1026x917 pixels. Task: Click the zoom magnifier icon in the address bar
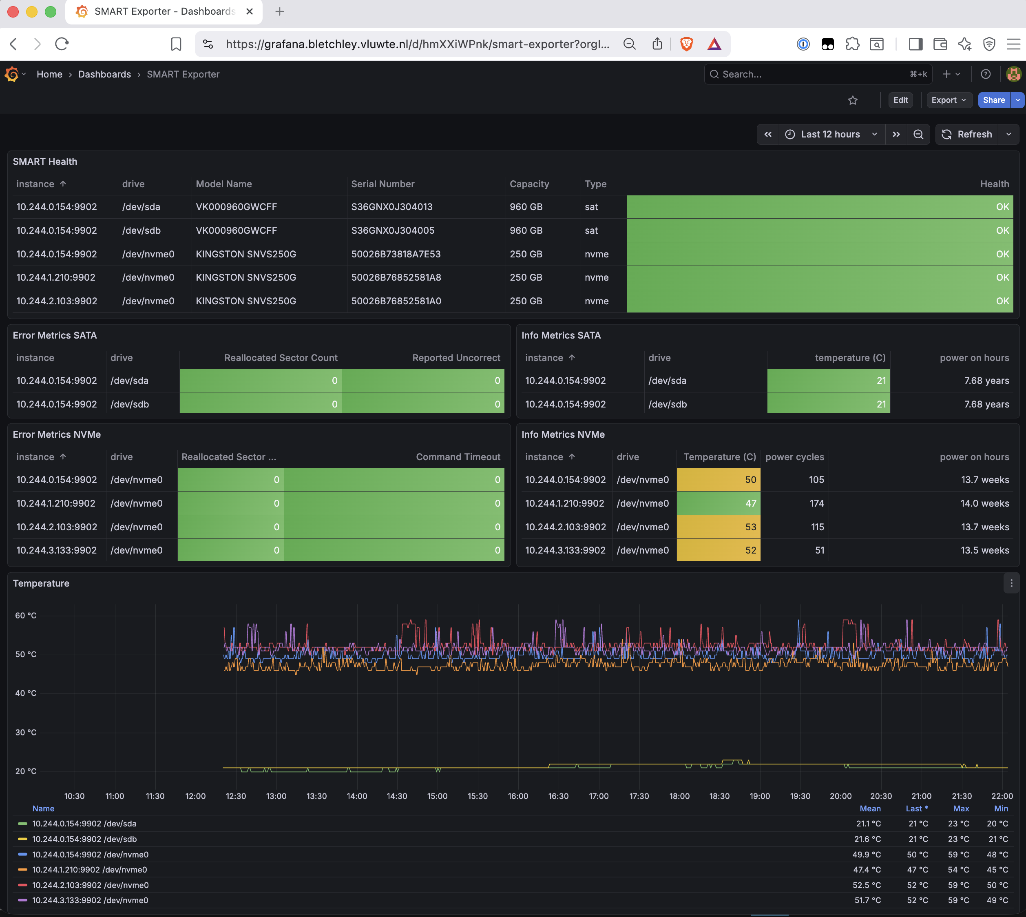tap(629, 44)
